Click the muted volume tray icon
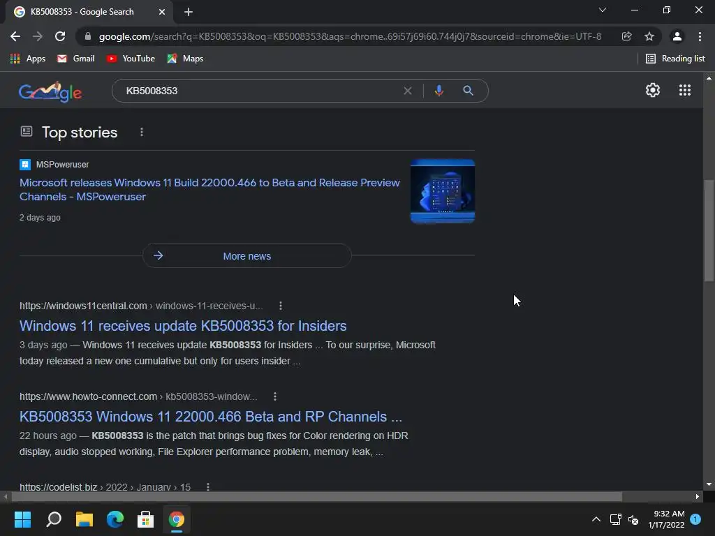Image resolution: width=715 pixels, height=536 pixels. (633, 519)
